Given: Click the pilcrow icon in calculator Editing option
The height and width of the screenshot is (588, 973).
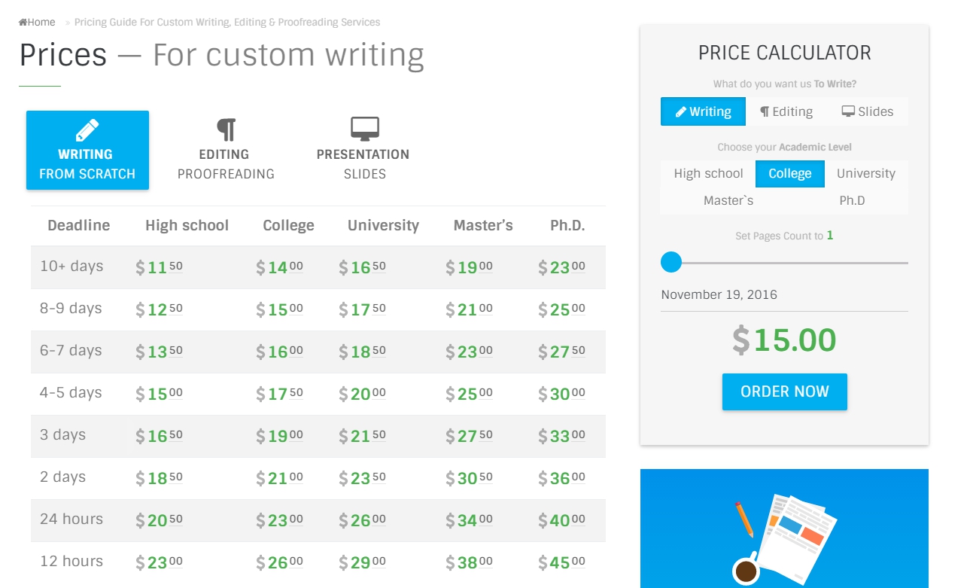Looking at the screenshot, I should coord(765,111).
